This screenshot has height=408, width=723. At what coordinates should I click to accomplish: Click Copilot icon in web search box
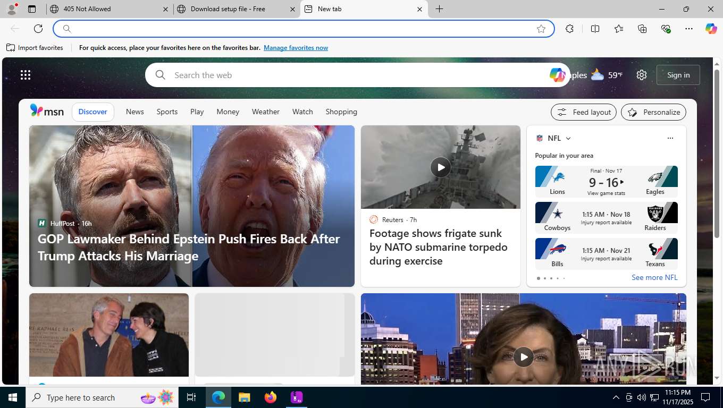(557, 75)
